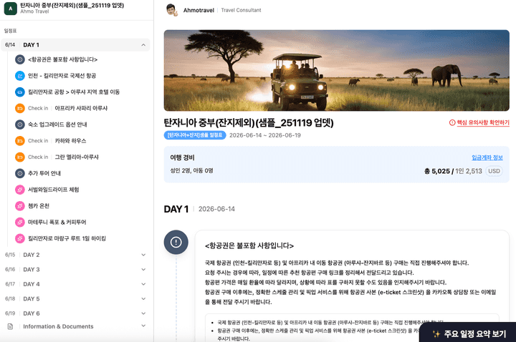Click the activity icon for 마테루니 폭포 & 커피투어

tap(20, 222)
